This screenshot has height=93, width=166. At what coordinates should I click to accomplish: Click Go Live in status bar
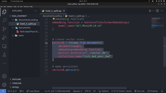(140, 91)
